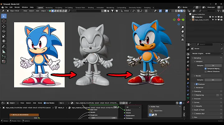
Task: Switch to Material Preview shading
Action: 181,11
